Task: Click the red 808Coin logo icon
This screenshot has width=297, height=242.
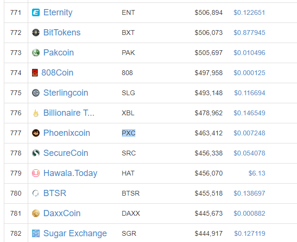Action: (35, 73)
